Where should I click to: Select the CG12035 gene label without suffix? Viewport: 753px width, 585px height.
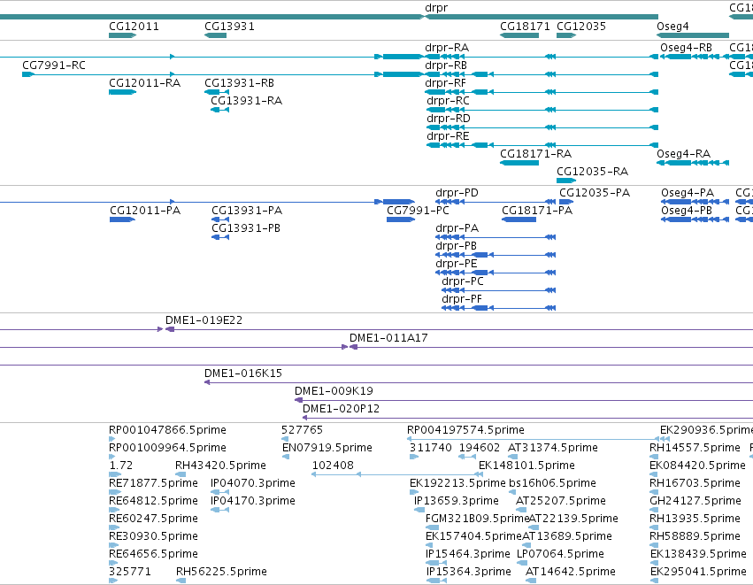[581, 27]
